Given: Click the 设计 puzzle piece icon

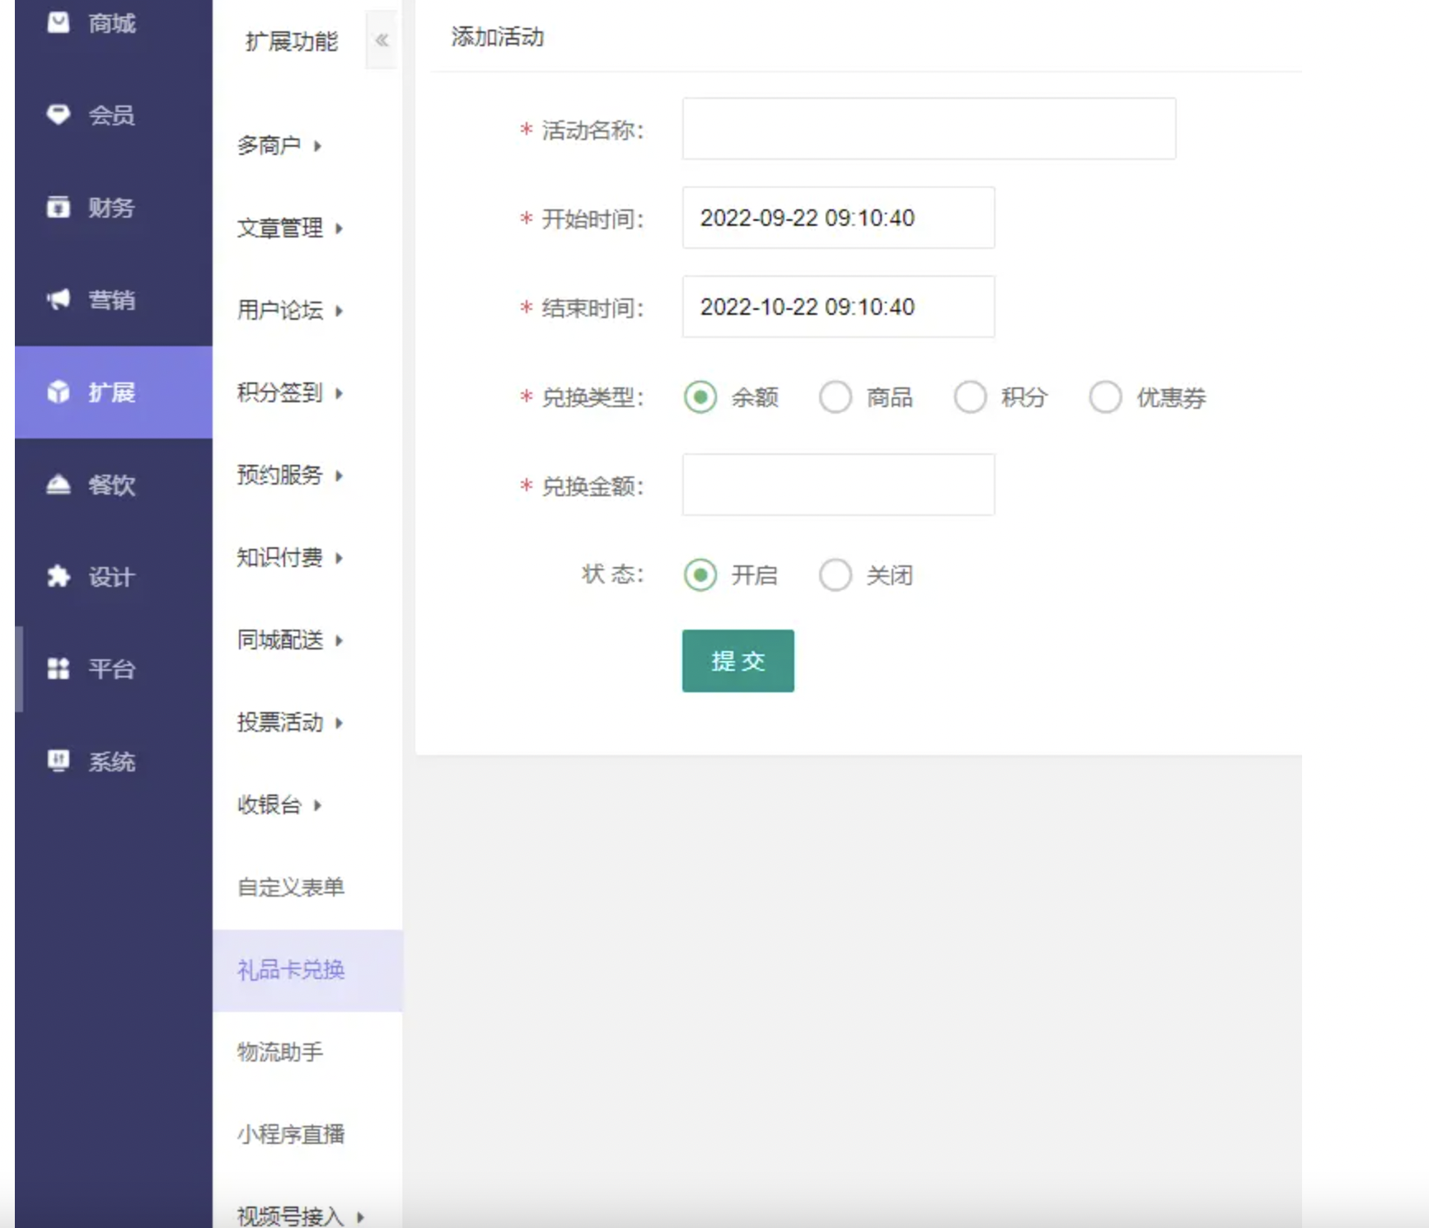Looking at the screenshot, I should pos(59,576).
